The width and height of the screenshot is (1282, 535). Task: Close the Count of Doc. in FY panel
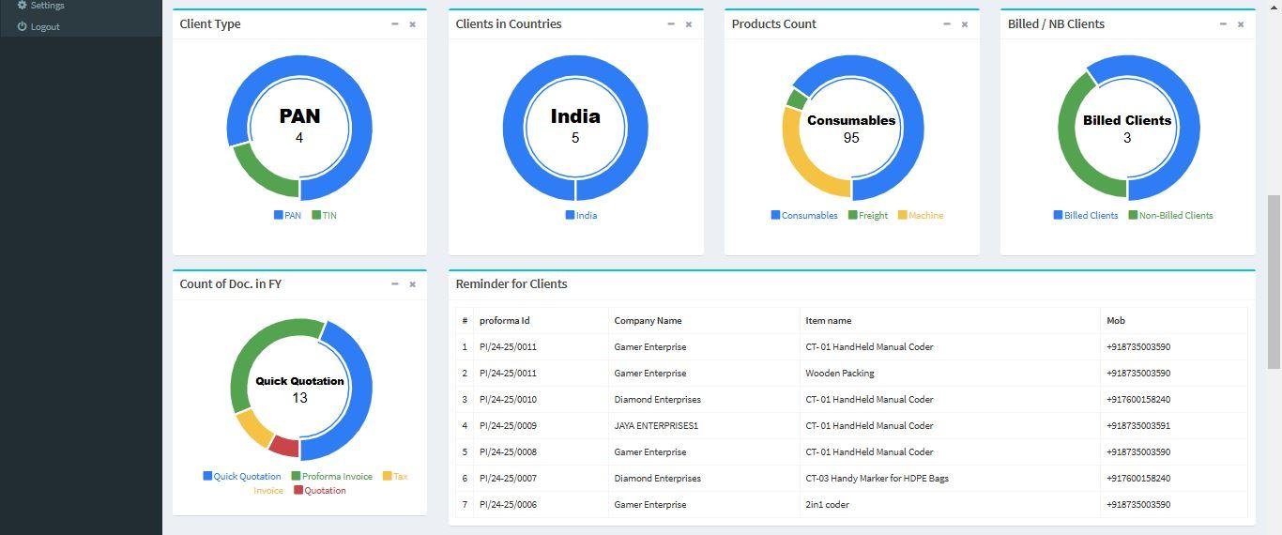pos(412,284)
